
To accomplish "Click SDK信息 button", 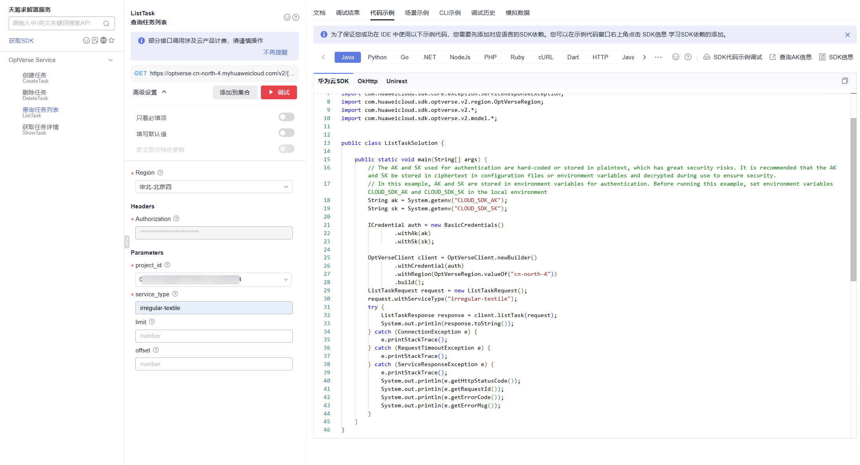I will click(836, 57).
